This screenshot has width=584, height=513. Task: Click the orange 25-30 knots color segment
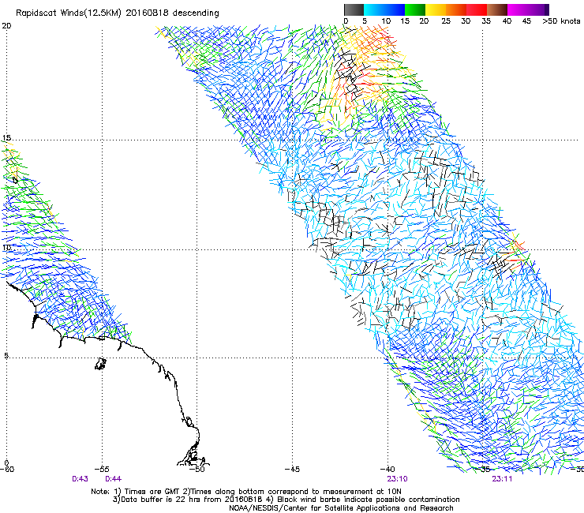[x=456, y=9]
